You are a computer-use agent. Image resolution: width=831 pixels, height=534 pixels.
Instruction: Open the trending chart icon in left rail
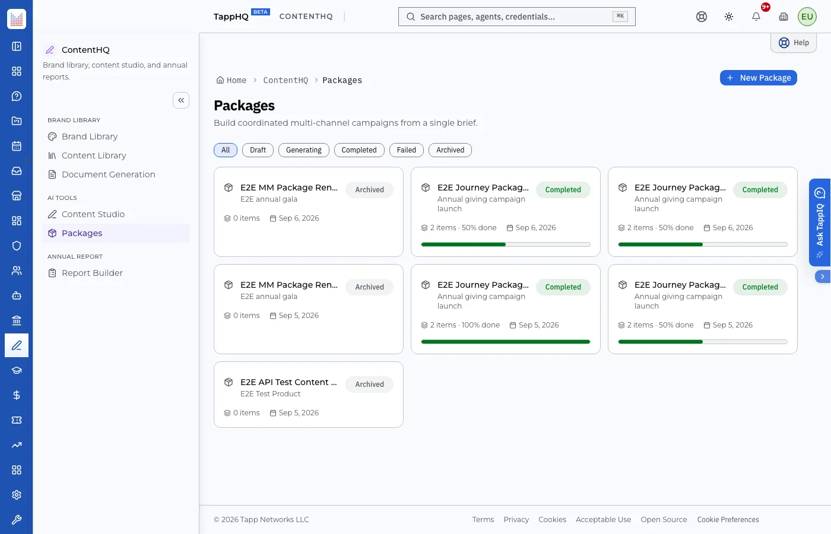pos(17,445)
